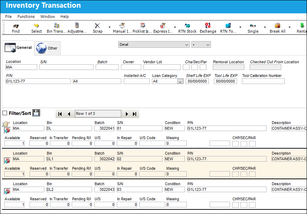Screen dimensions: 307x214
Task: Click the search Batch input field
Action: (107, 67)
